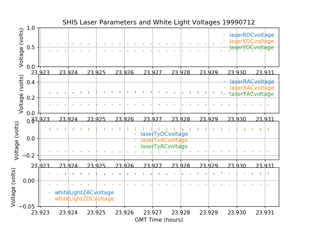Select the whiteLightZACvoltage legend label

[84, 193]
